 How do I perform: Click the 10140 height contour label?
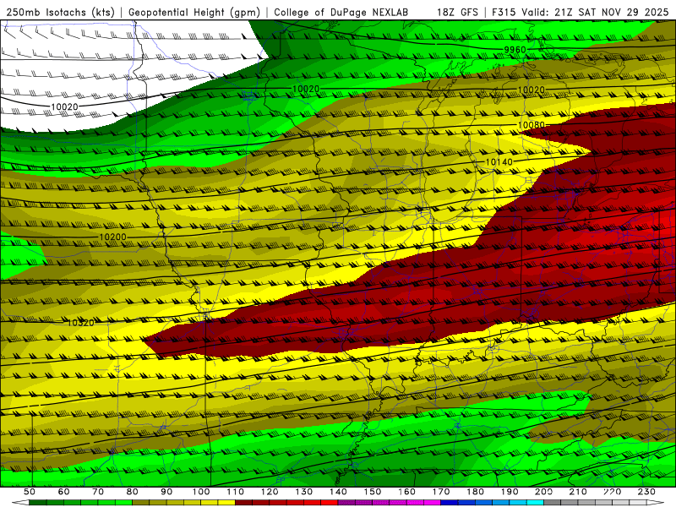[x=499, y=162]
